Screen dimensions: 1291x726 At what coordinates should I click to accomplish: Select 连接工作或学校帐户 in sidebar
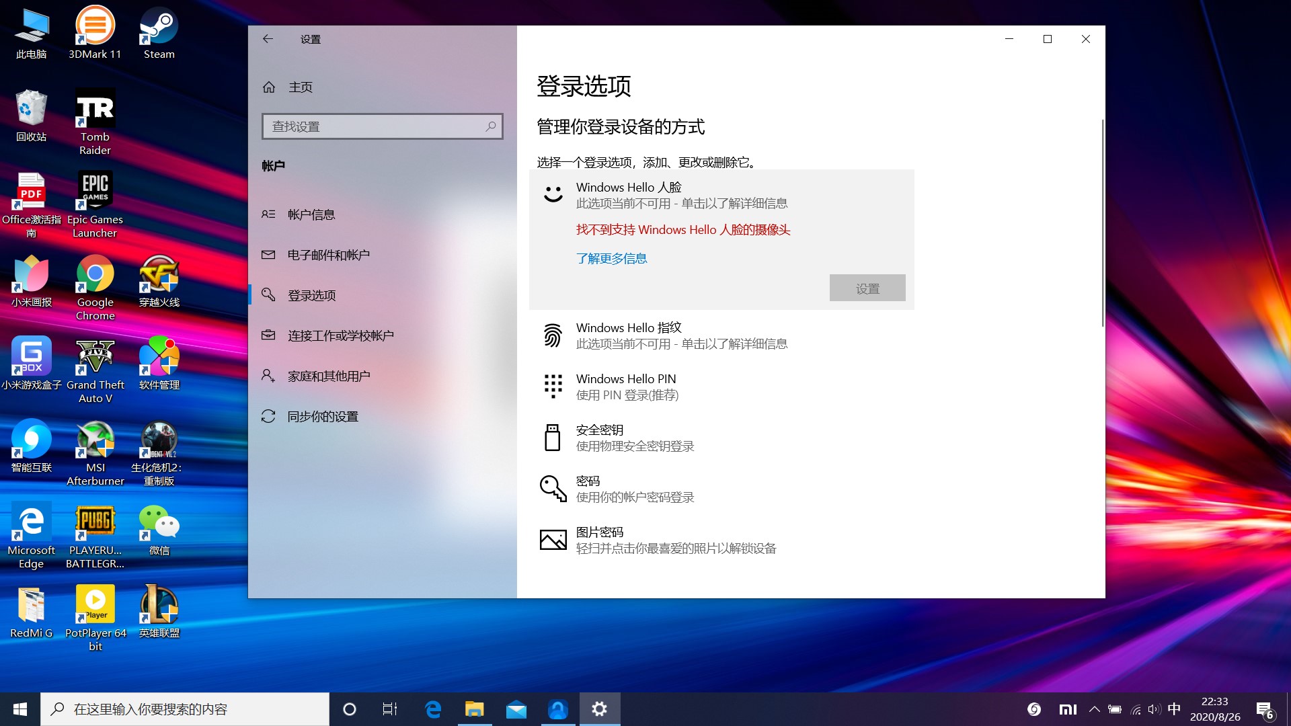[x=341, y=335]
